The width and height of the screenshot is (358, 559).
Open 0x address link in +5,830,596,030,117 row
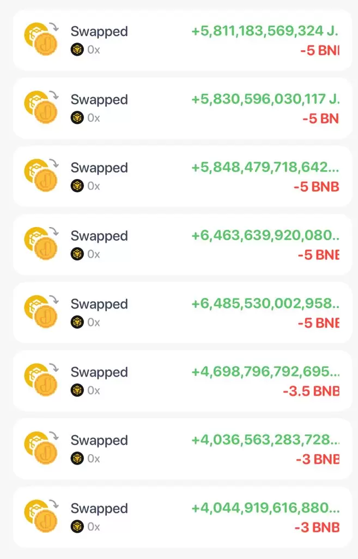pos(94,118)
